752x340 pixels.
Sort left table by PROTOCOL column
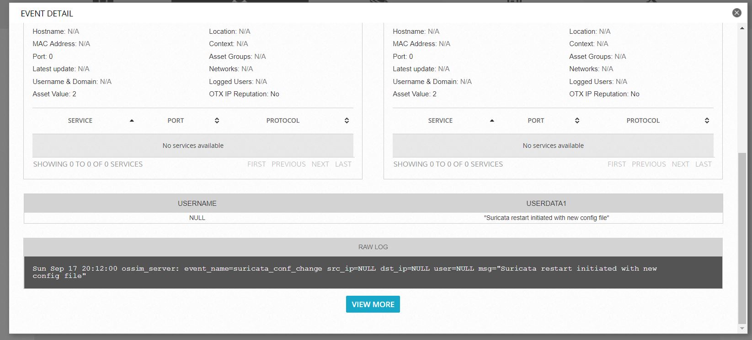pyautogui.click(x=283, y=120)
